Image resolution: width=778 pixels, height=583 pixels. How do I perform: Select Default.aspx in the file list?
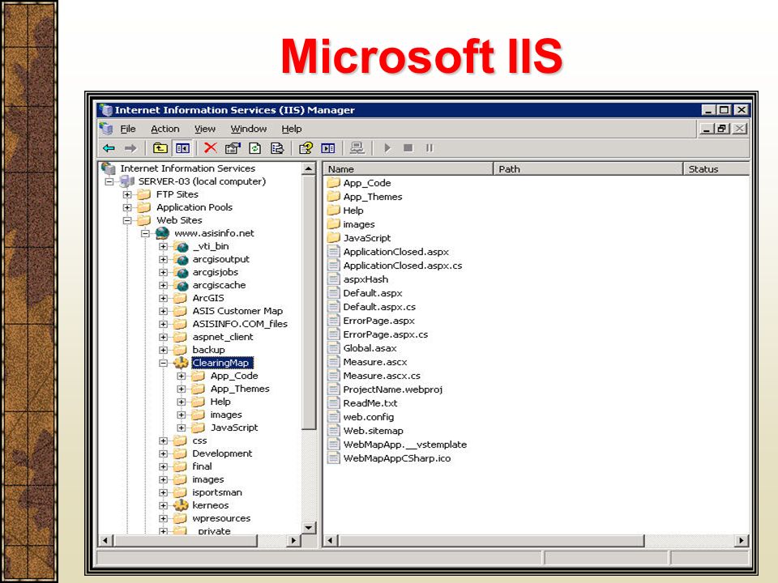(x=373, y=293)
